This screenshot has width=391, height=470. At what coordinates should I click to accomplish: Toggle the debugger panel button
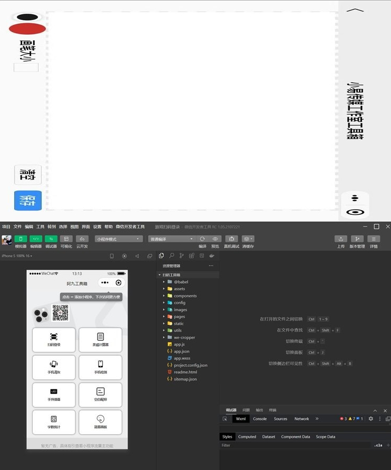pyautogui.click(x=51, y=239)
